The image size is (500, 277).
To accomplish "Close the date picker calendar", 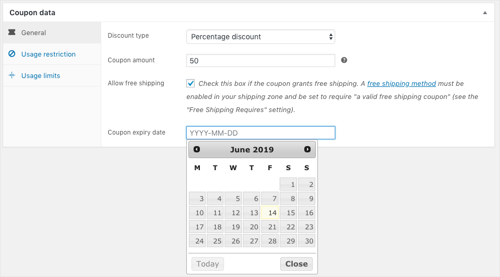I will tap(296, 264).
